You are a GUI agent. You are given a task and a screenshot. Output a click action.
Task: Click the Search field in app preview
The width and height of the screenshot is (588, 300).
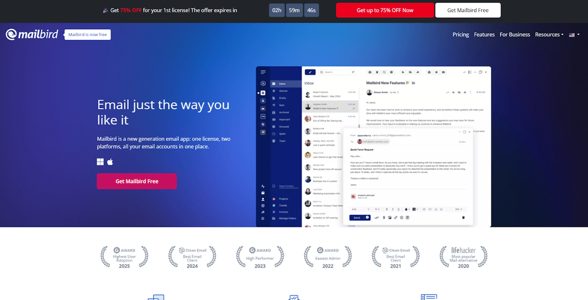coord(336,72)
